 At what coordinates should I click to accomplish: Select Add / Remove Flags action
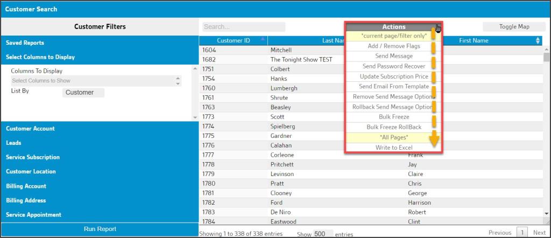tap(393, 46)
